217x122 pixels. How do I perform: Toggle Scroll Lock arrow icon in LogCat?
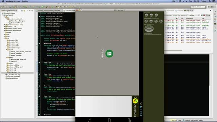click(209, 15)
